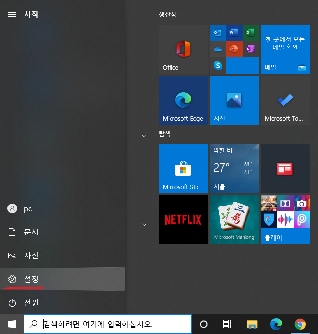Launch the Microsoft Edge tile
318x334 pixels.
[x=183, y=100]
